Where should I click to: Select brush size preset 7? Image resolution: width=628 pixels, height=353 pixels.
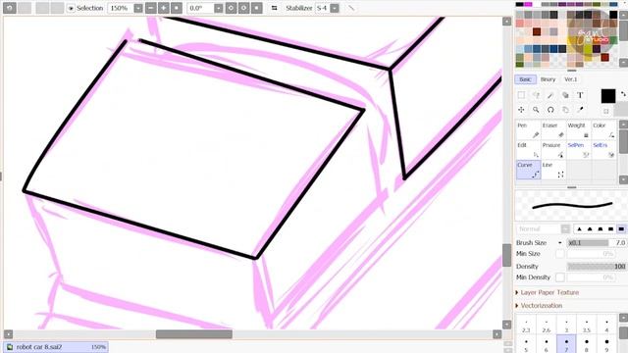click(x=566, y=344)
